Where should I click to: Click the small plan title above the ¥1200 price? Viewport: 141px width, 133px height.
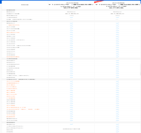click(71, 3)
